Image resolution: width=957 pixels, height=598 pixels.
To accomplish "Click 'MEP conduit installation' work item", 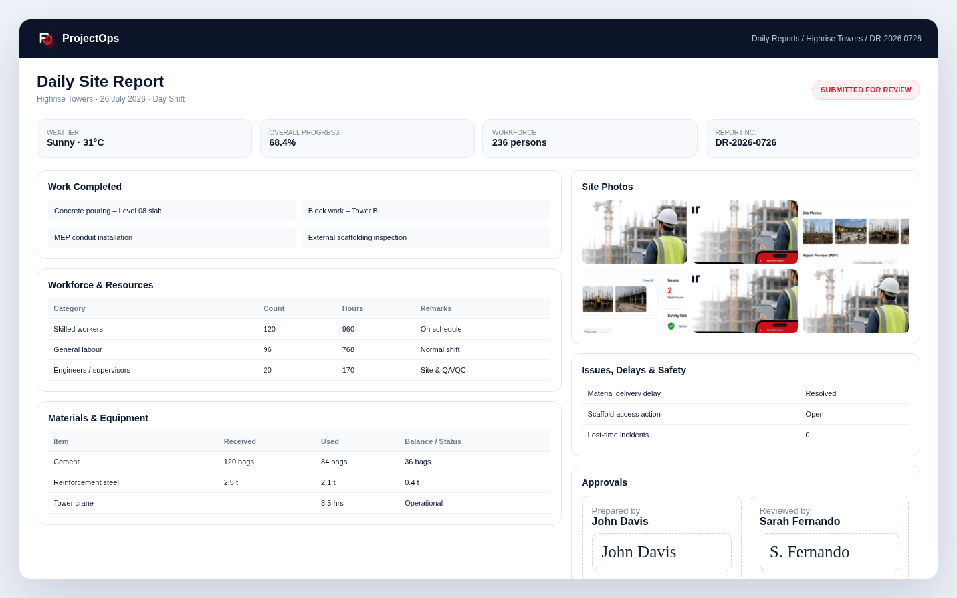I will click(x=172, y=237).
